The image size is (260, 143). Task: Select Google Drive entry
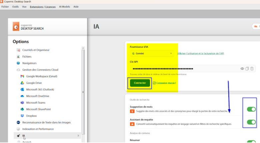[x=34, y=83]
